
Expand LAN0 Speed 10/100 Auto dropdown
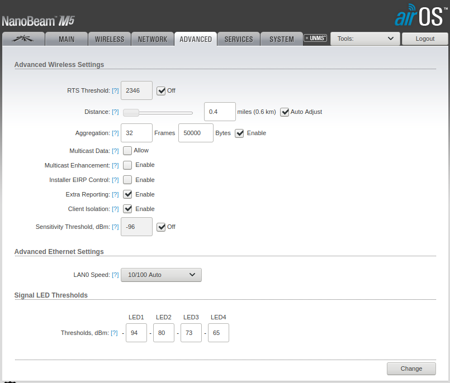(161, 275)
